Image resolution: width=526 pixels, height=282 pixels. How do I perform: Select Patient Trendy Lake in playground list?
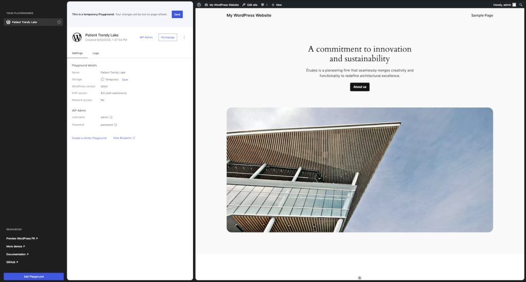click(x=33, y=22)
